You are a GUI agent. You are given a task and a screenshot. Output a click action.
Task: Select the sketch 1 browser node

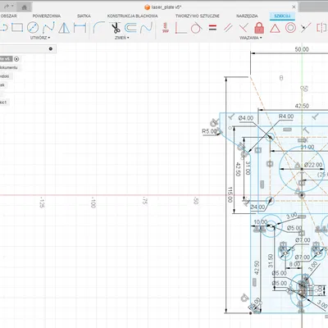tap(4, 102)
